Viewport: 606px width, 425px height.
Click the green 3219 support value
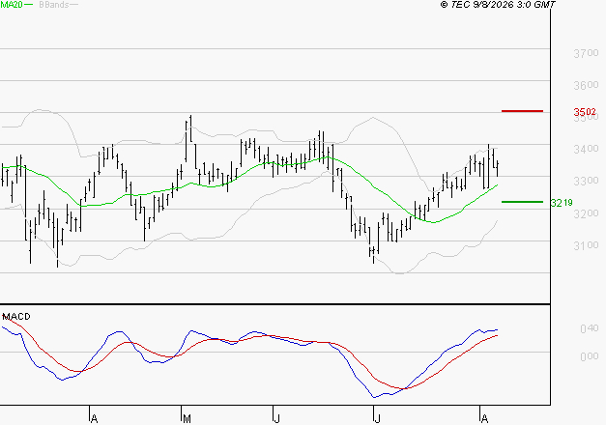pyautogui.click(x=562, y=203)
